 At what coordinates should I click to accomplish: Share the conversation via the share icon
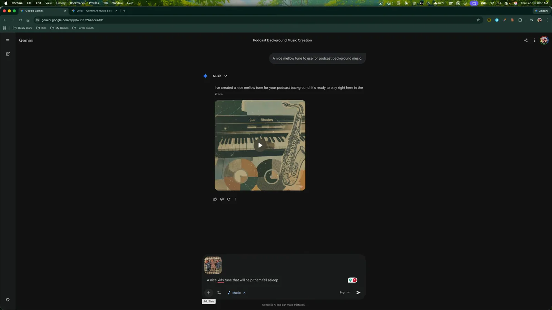526,40
